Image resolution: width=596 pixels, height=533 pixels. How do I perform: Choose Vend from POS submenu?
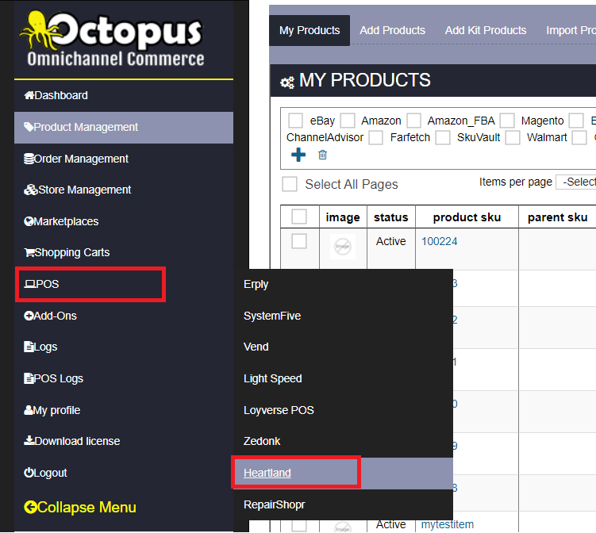343,347
